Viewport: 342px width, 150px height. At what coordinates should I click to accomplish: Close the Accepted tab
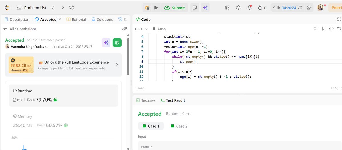point(60,19)
